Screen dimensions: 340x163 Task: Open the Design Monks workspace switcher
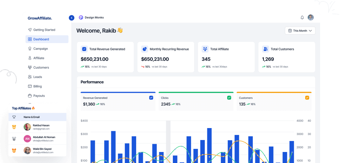pyautogui.click(x=94, y=18)
